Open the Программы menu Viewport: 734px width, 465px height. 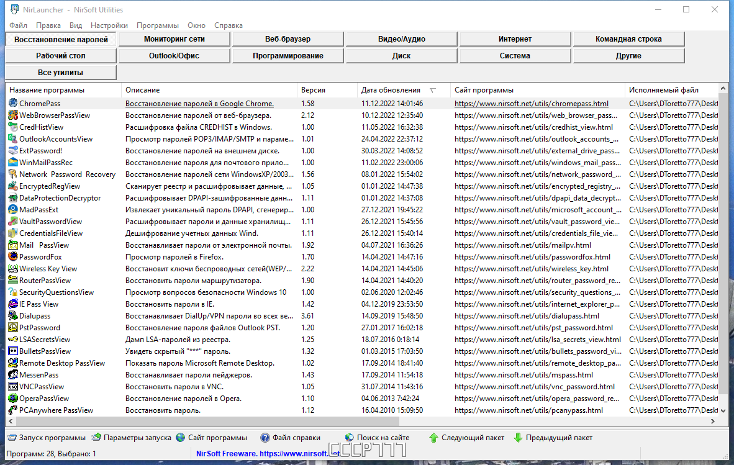pyautogui.click(x=158, y=25)
